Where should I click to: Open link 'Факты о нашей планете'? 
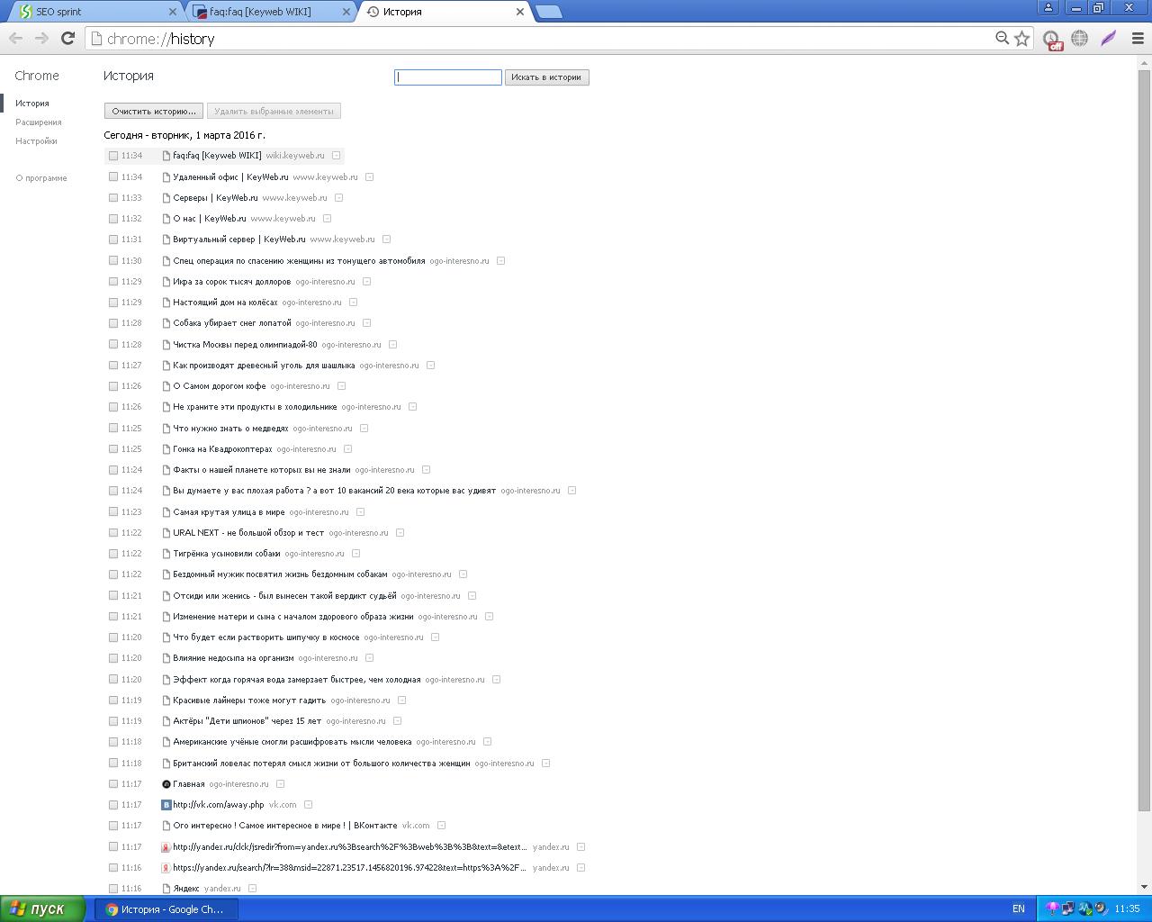point(262,470)
